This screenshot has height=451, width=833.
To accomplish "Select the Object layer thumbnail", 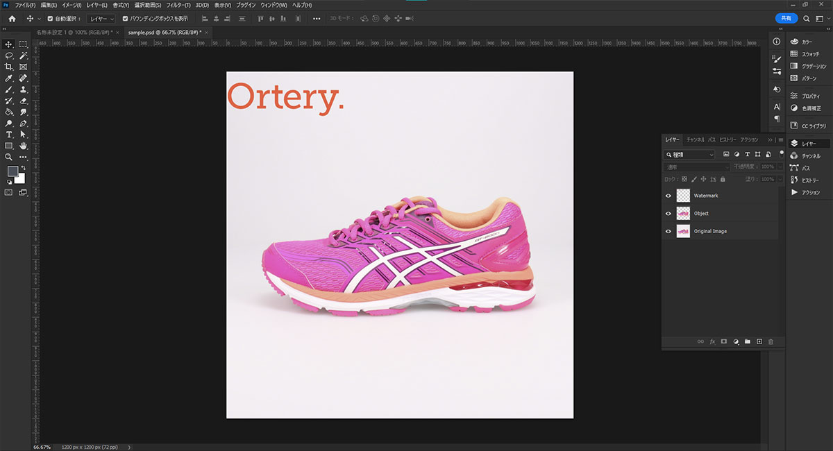I will pos(683,214).
